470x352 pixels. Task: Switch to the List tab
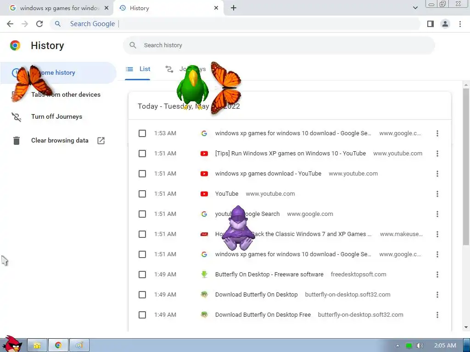pos(138,69)
